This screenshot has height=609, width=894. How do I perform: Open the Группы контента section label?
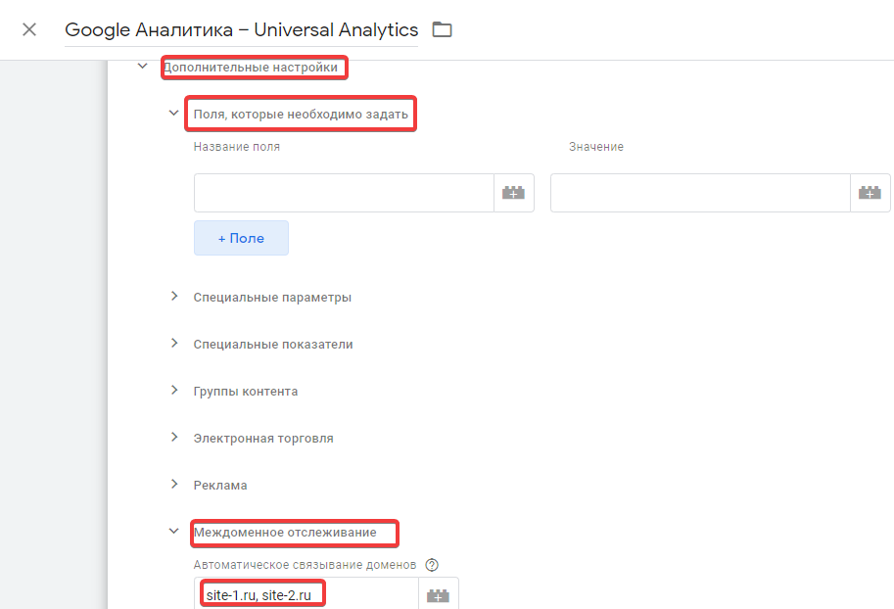pos(246,392)
